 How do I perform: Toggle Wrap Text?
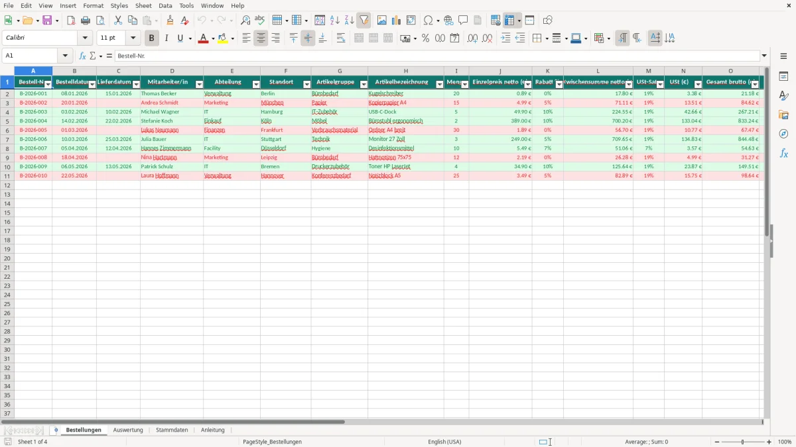point(341,38)
